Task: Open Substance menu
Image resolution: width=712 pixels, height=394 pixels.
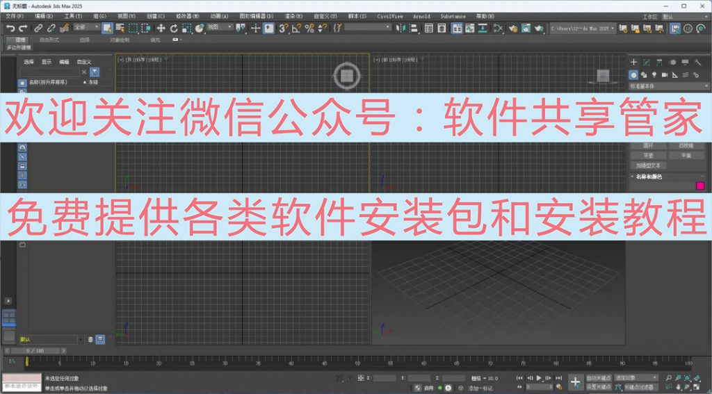Action: 453,17
